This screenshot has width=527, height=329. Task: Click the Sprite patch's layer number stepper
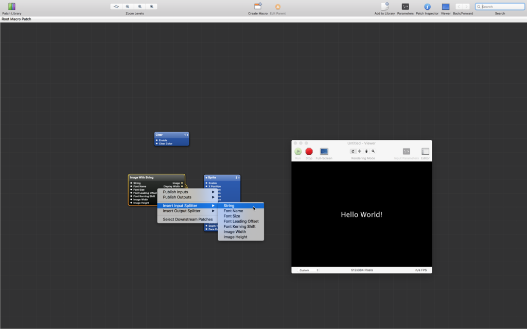238,177
